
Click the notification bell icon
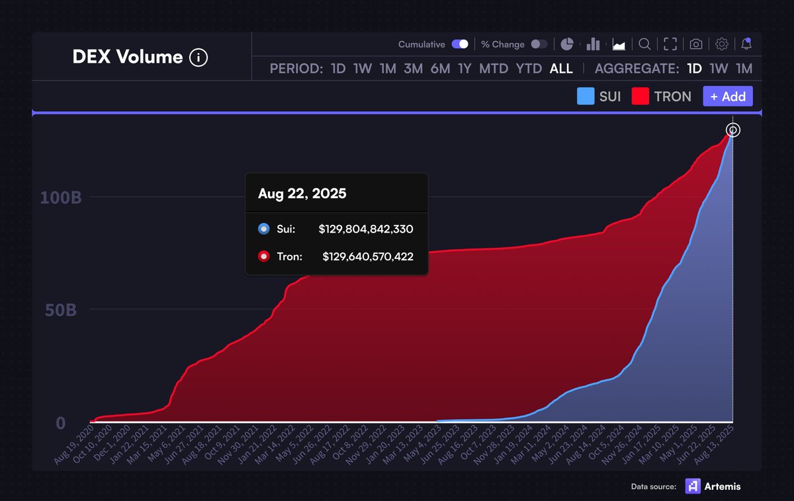point(746,44)
